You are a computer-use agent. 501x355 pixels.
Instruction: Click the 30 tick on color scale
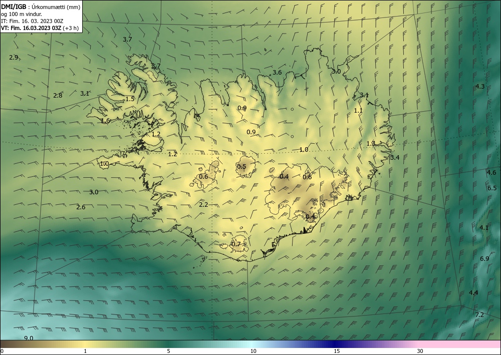coord(420,351)
